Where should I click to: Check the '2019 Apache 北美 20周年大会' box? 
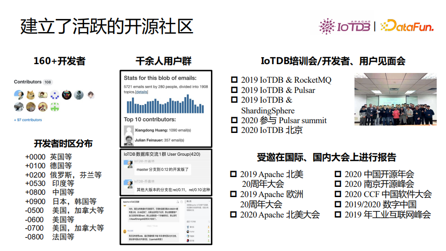click(233, 174)
